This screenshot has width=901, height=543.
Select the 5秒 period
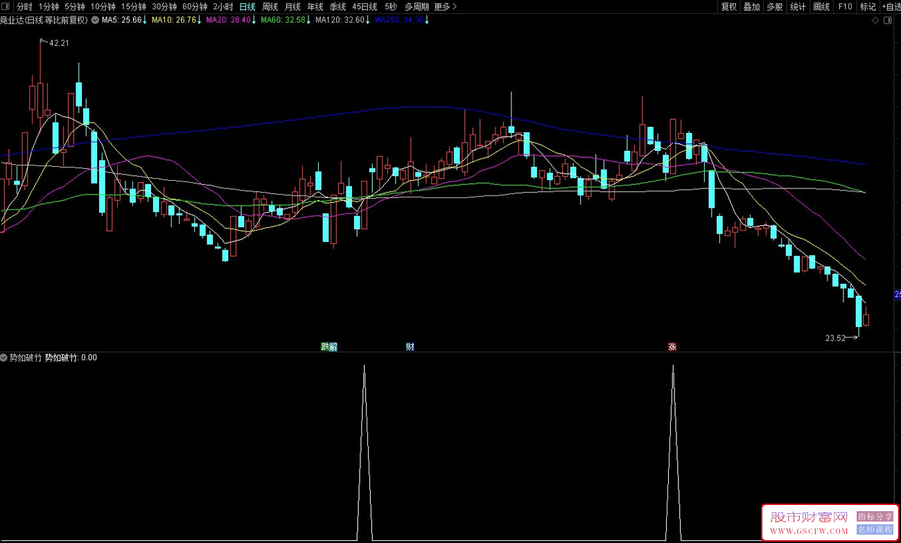391,6
